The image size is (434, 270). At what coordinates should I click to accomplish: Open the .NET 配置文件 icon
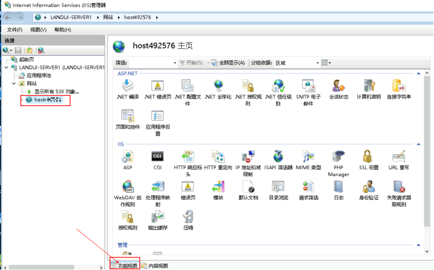188,93
